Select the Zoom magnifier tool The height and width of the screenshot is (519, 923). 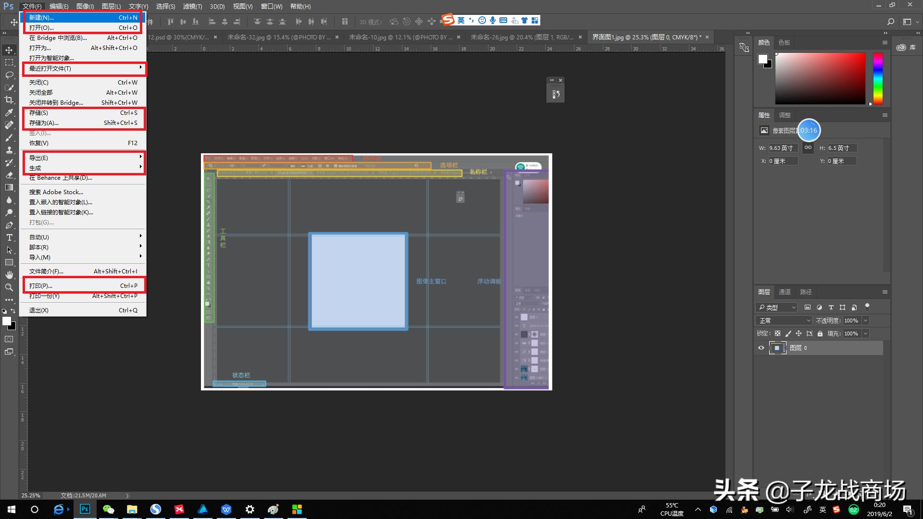9,287
